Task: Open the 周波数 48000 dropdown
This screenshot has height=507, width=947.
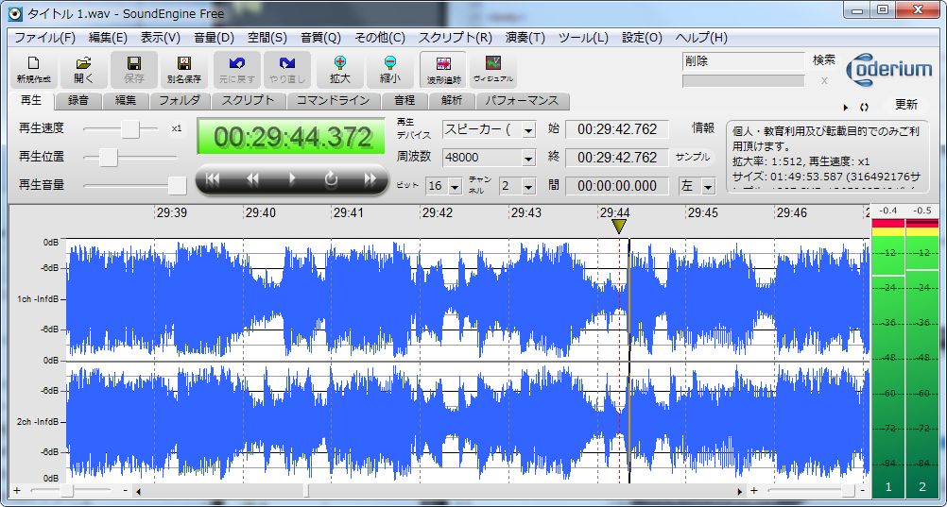Action: click(x=528, y=158)
